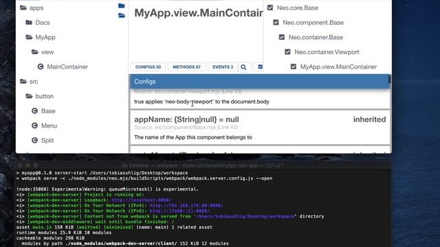The width and height of the screenshot is (440, 247).
Task: Select the button folder label
Action: coord(44,96)
